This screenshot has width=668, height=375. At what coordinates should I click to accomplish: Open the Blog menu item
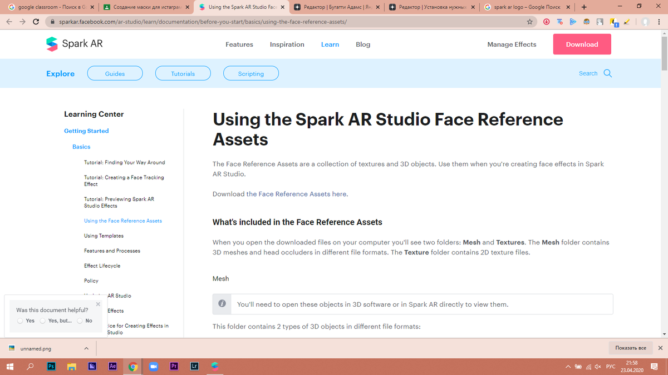point(363,44)
